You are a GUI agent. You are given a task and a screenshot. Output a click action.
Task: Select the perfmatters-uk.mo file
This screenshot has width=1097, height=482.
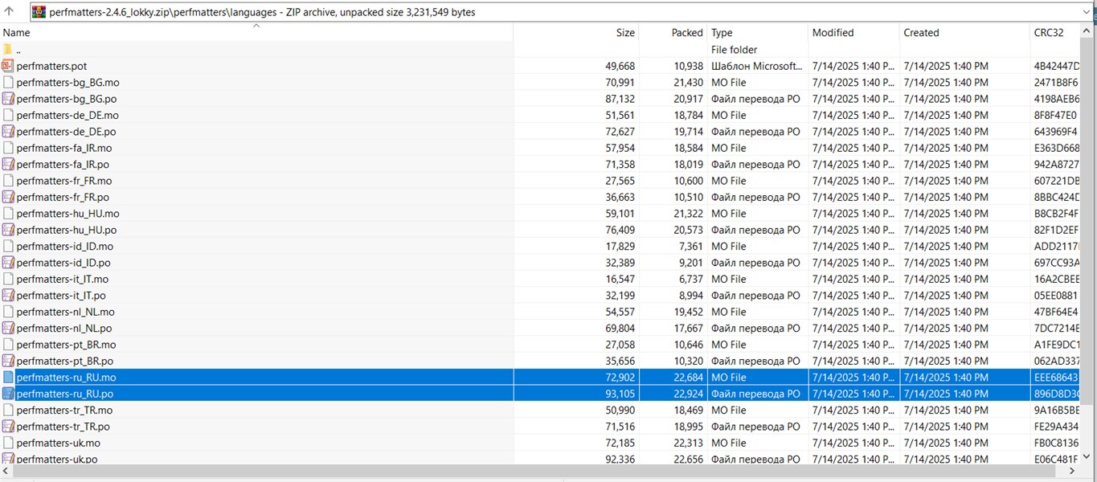58,443
